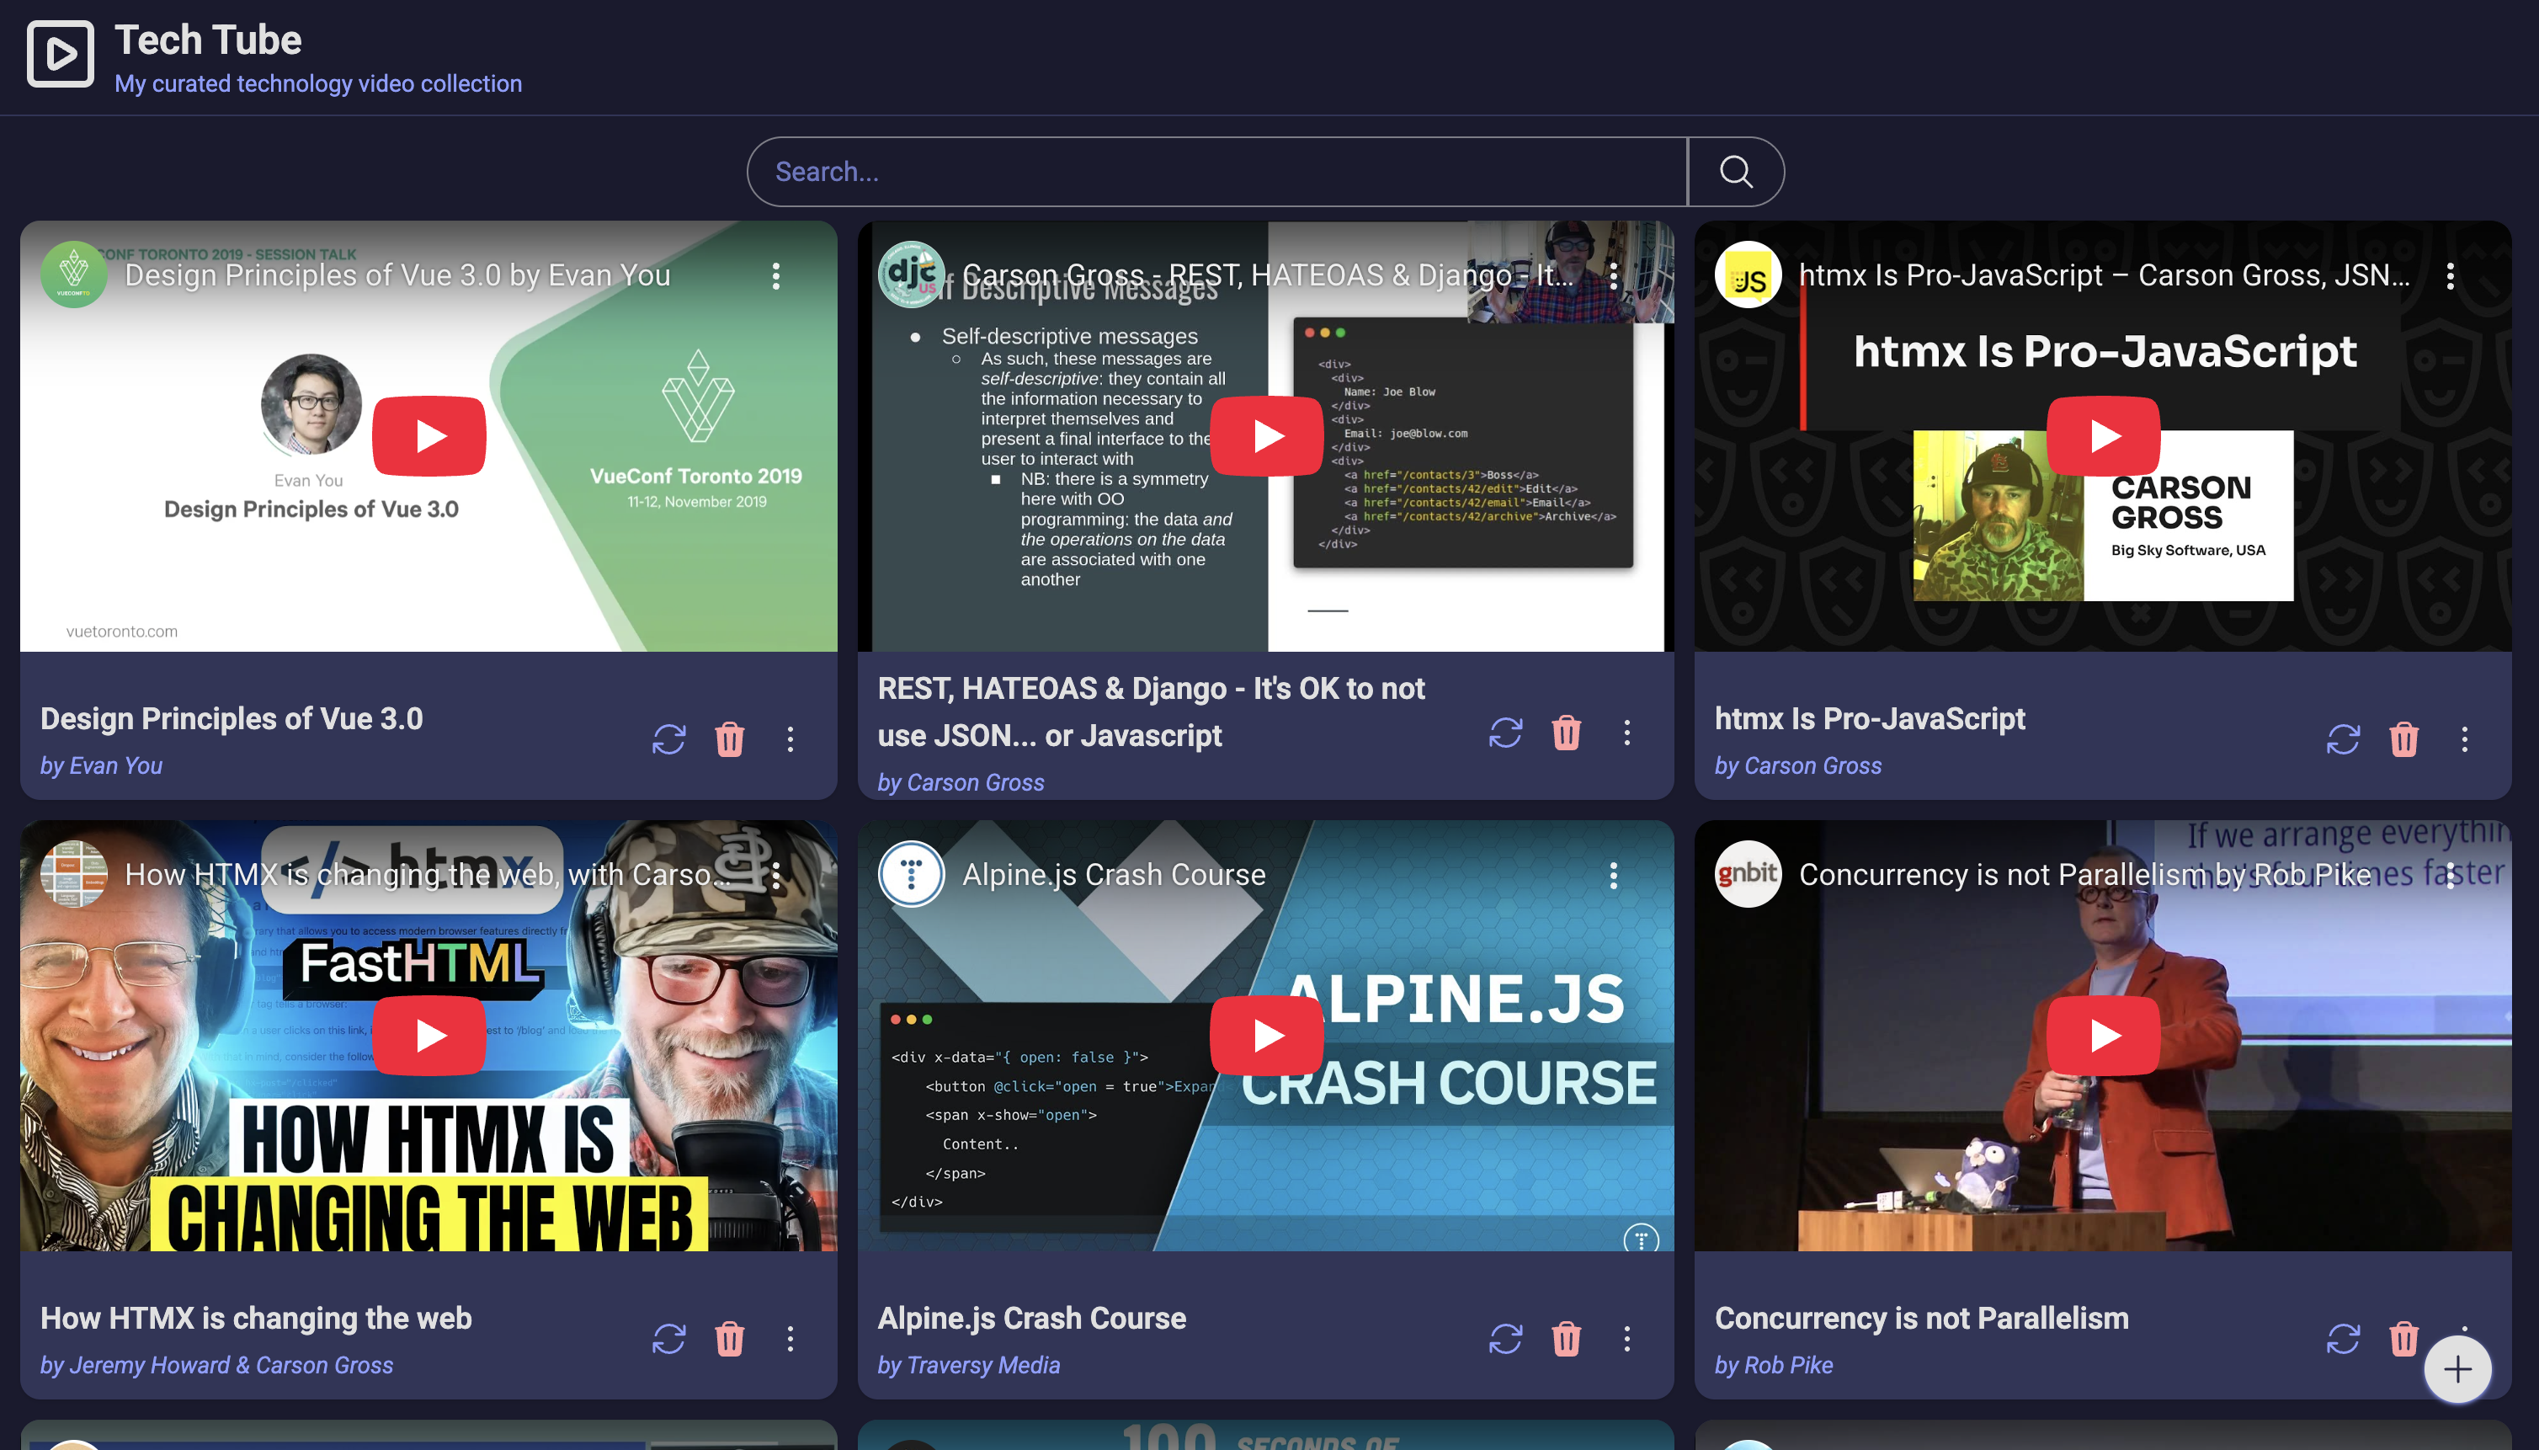The height and width of the screenshot is (1450, 2539).
Task: Open embedded title 'Alpine.js Crash Course' link
Action: (x=1114, y=874)
